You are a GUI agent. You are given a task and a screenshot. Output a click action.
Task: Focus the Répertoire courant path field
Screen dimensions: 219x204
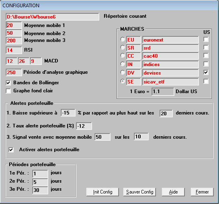click(53, 17)
